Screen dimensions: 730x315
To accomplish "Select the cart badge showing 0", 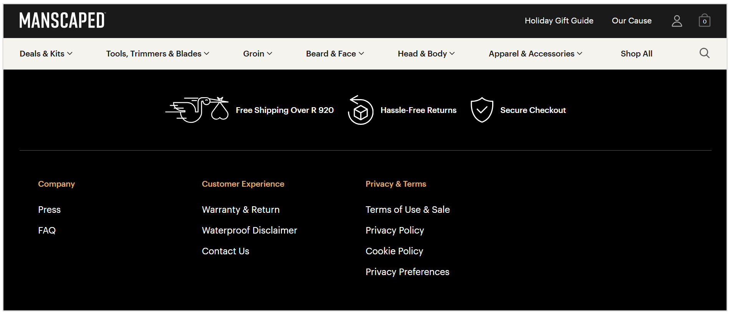I will (705, 22).
